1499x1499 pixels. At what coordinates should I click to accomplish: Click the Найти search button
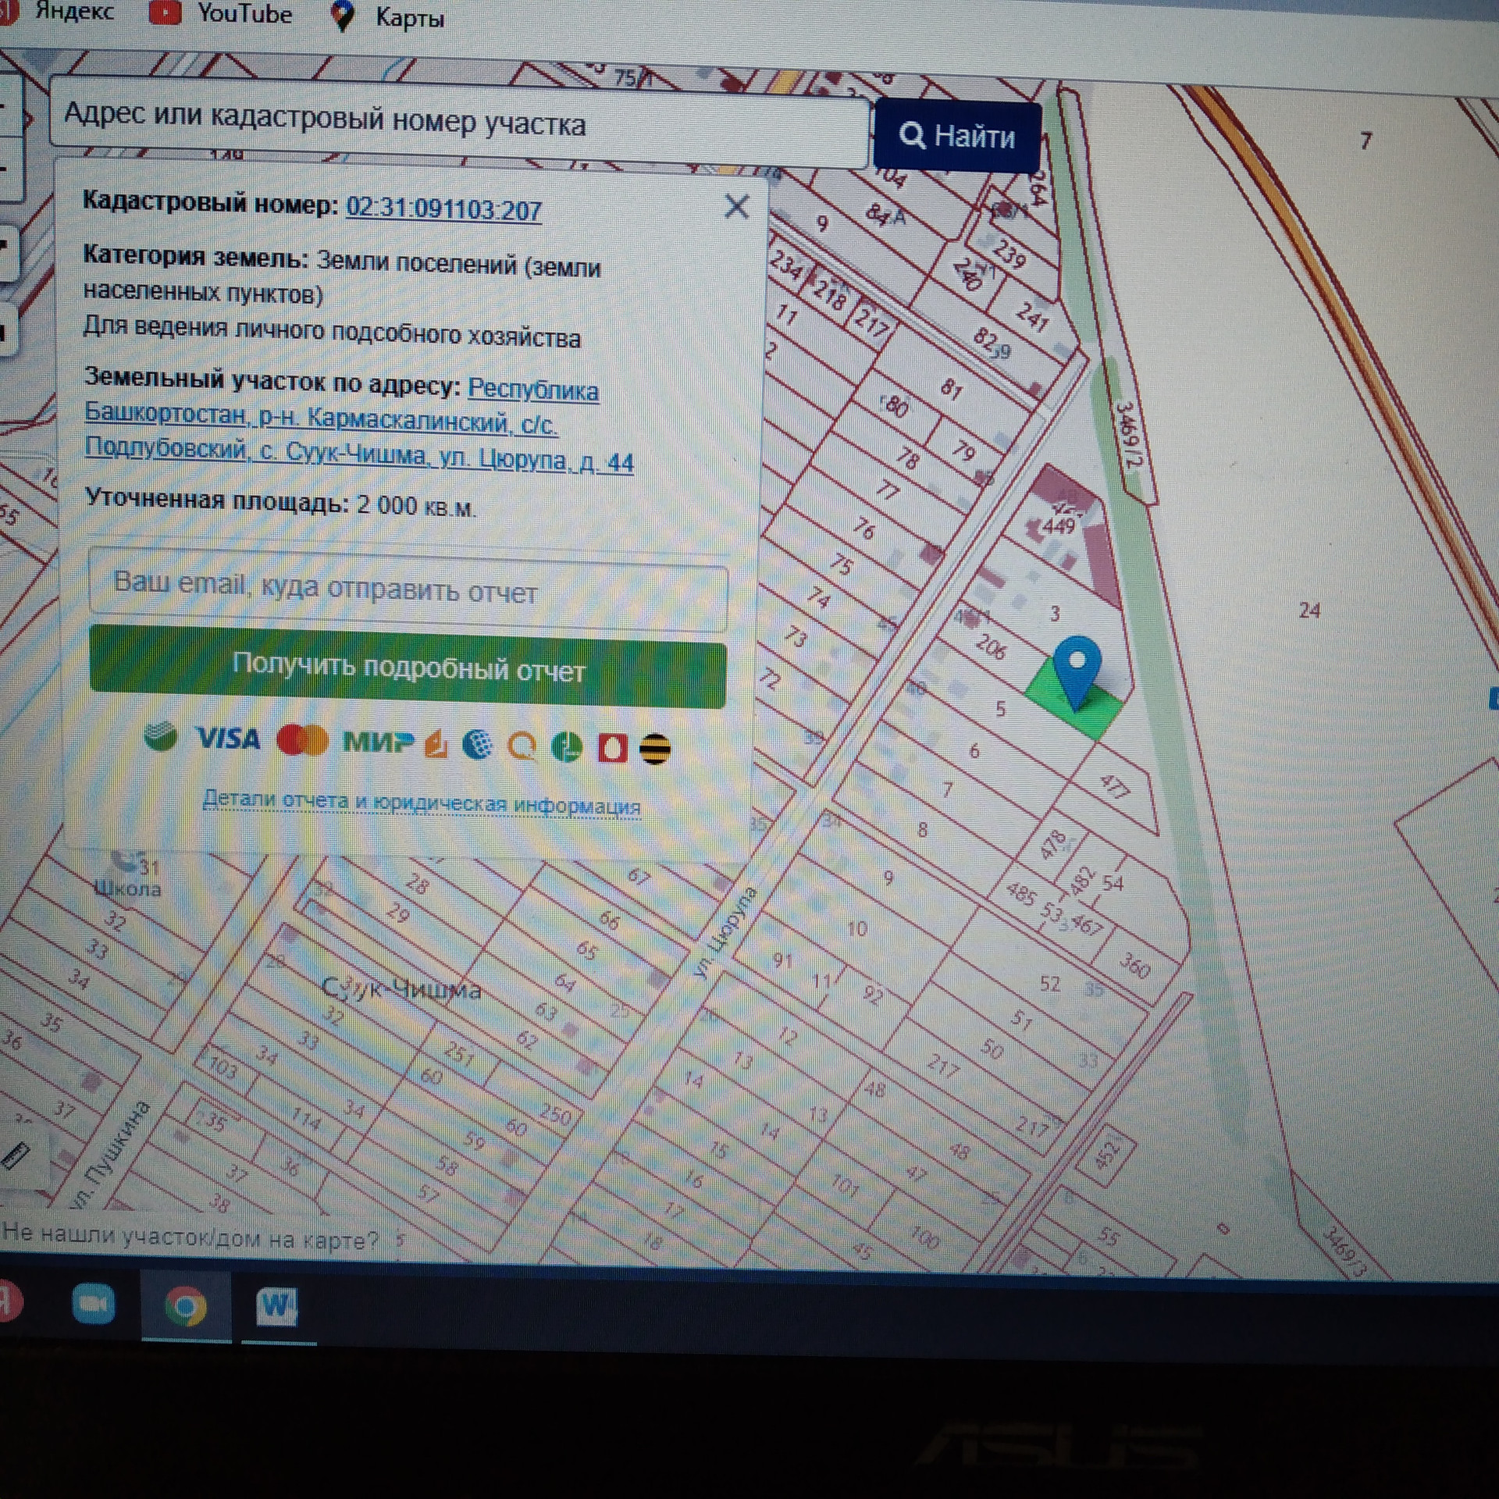pos(957,137)
